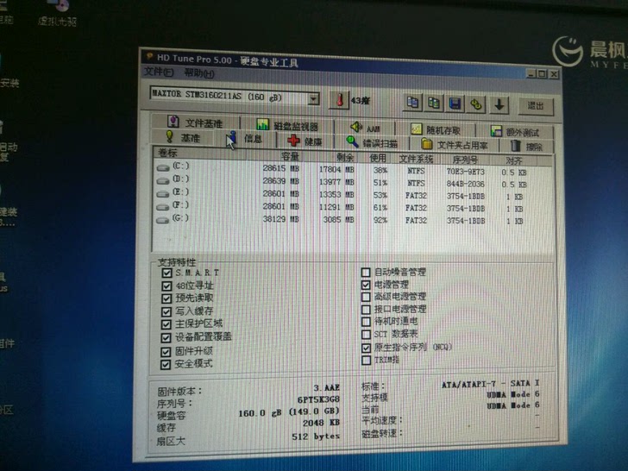Viewport: 628px width, 471px height.
Task: Toggle the S.M.A.R.T checkbox
Action: (166, 273)
